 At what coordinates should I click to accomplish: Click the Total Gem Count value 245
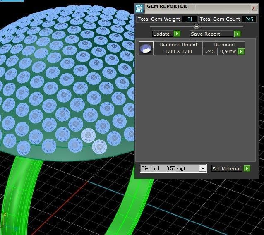click(249, 19)
